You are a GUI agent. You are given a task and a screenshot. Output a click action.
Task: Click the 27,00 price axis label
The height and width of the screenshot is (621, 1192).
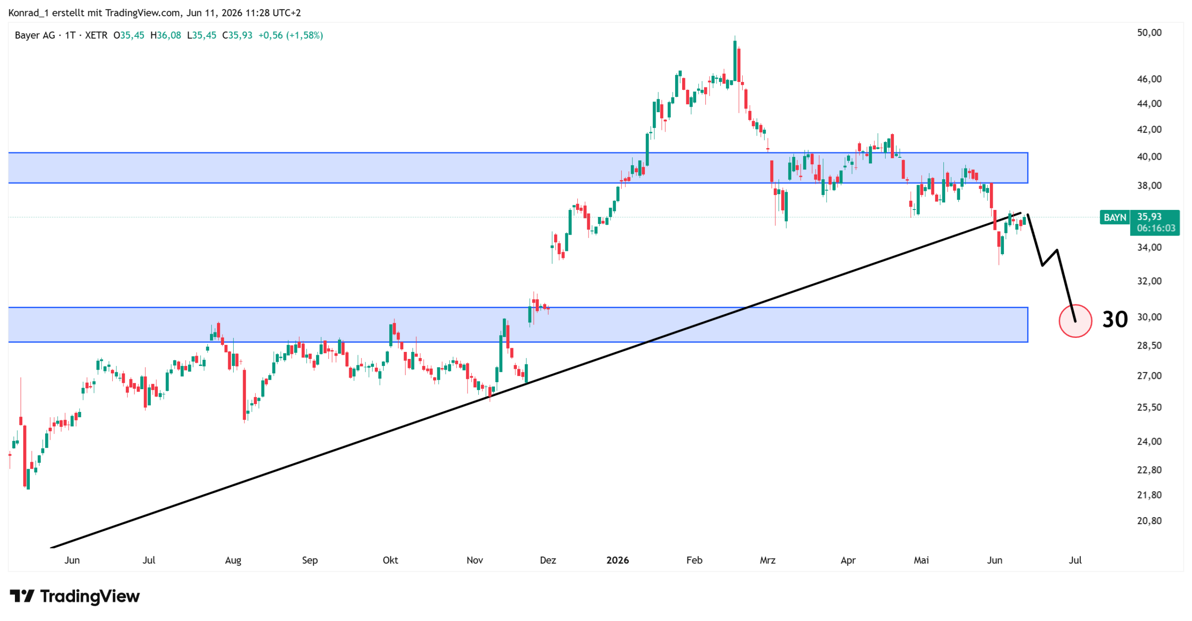pos(1149,376)
